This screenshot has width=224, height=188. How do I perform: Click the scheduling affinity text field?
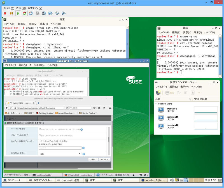[x=60, y=148]
